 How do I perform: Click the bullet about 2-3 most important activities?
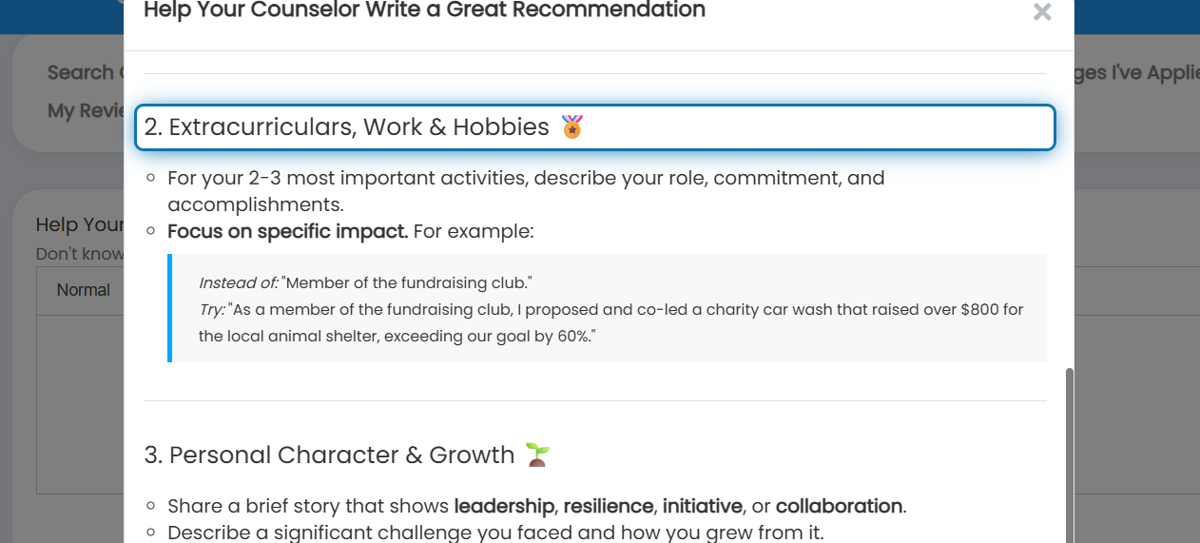point(526,191)
